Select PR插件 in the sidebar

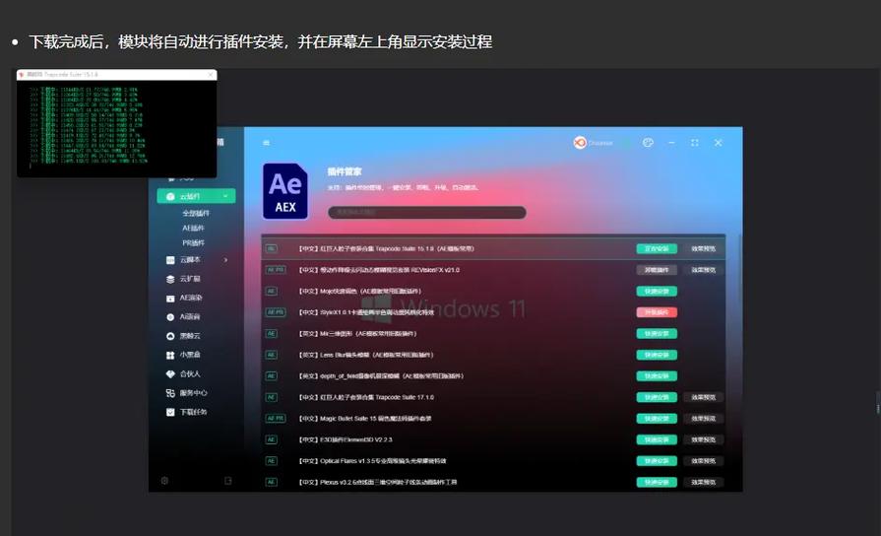tap(193, 243)
